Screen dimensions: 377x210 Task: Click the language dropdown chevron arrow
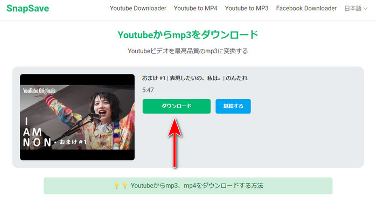[366, 9]
